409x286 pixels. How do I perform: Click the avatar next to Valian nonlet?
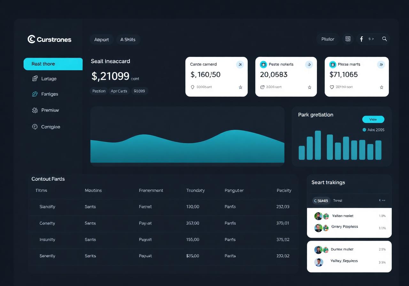click(x=318, y=216)
